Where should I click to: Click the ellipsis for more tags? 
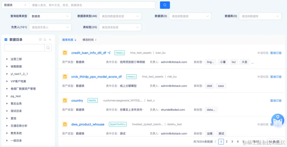click(x=253, y=63)
